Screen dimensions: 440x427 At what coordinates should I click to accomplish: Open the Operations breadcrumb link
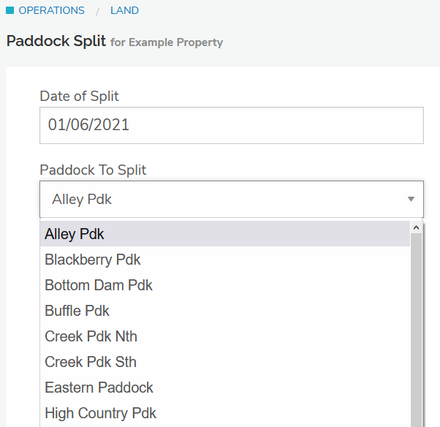51,11
